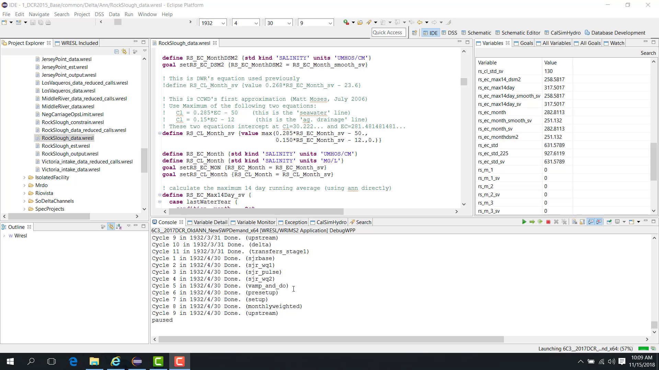Viewport: 659px width, 370px height.
Task: Close the RockSlough_data.wresl editor tab
Action: (x=215, y=43)
